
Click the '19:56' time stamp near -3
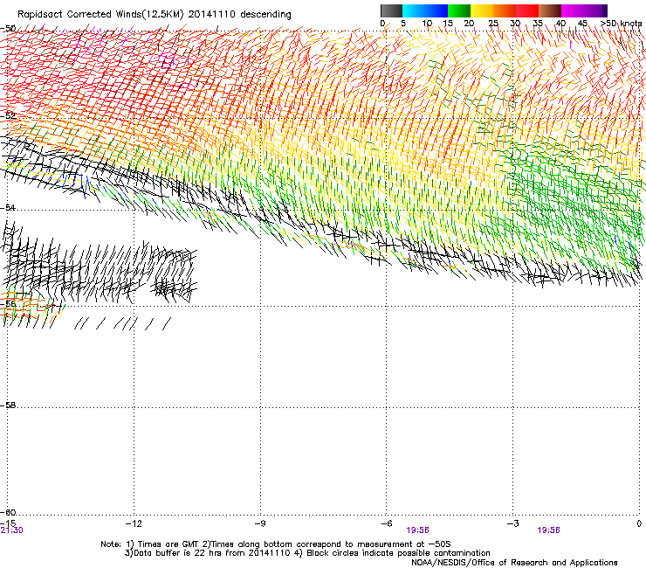548,530
